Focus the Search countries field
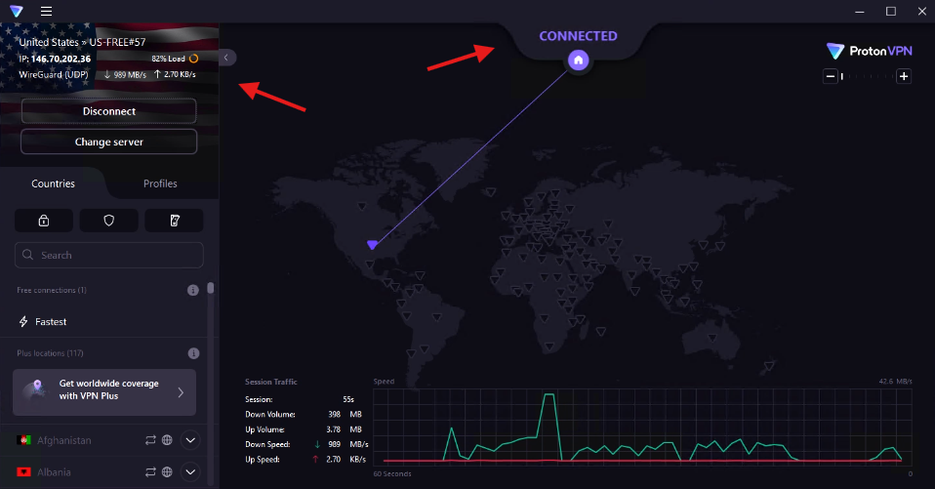 (x=109, y=255)
